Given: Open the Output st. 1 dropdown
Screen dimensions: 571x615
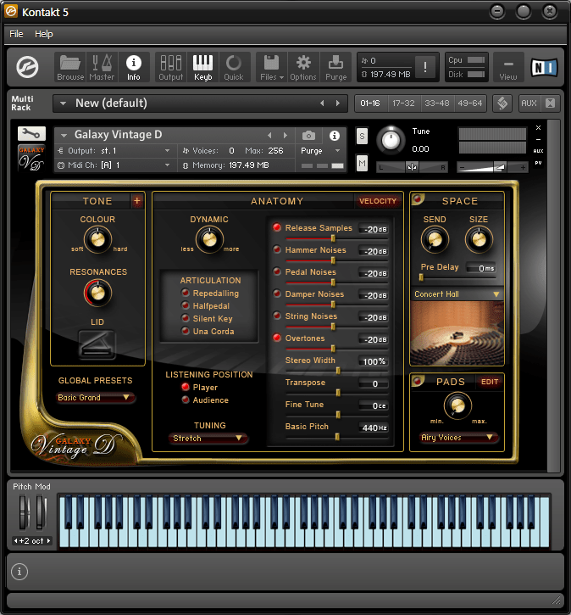Looking at the screenshot, I should [x=114, y=151].
